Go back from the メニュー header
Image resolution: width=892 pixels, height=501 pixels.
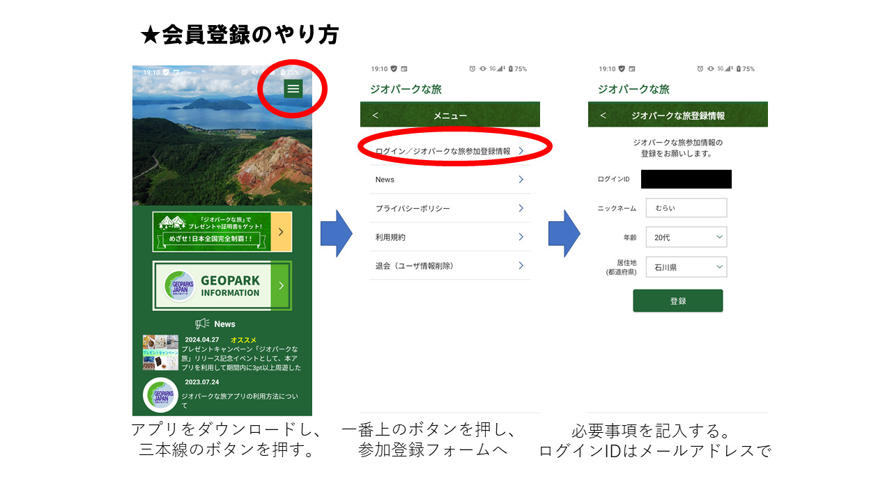click(376, 116)
